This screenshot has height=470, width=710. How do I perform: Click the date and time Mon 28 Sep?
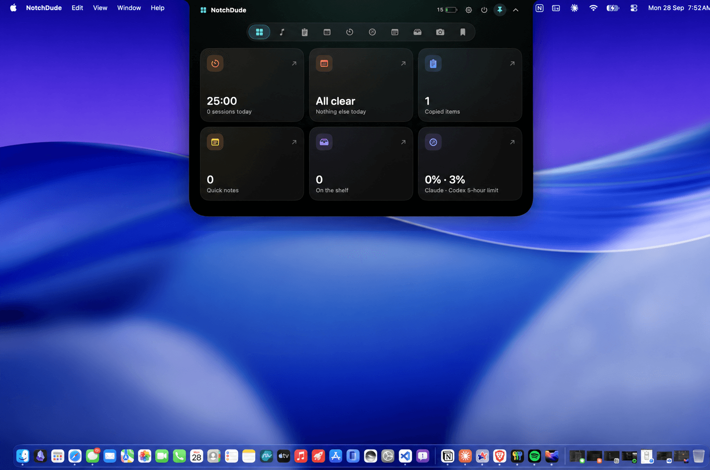pos(679,8)
